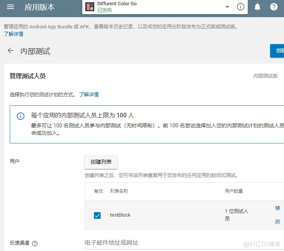The width and height of the screenshot is (284, 251).
Task: Click the 创建列表 button
Action: coord(101,162)
